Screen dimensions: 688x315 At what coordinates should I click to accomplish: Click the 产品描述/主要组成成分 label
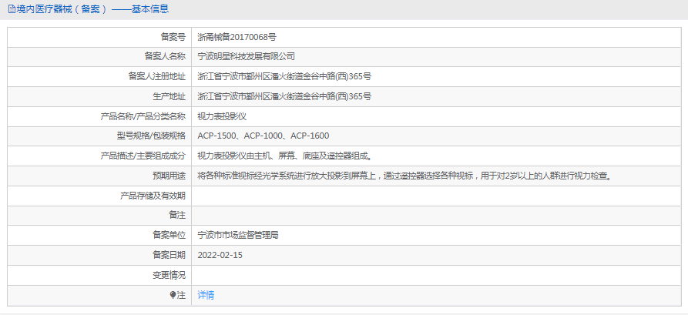(x=143, y=156)
